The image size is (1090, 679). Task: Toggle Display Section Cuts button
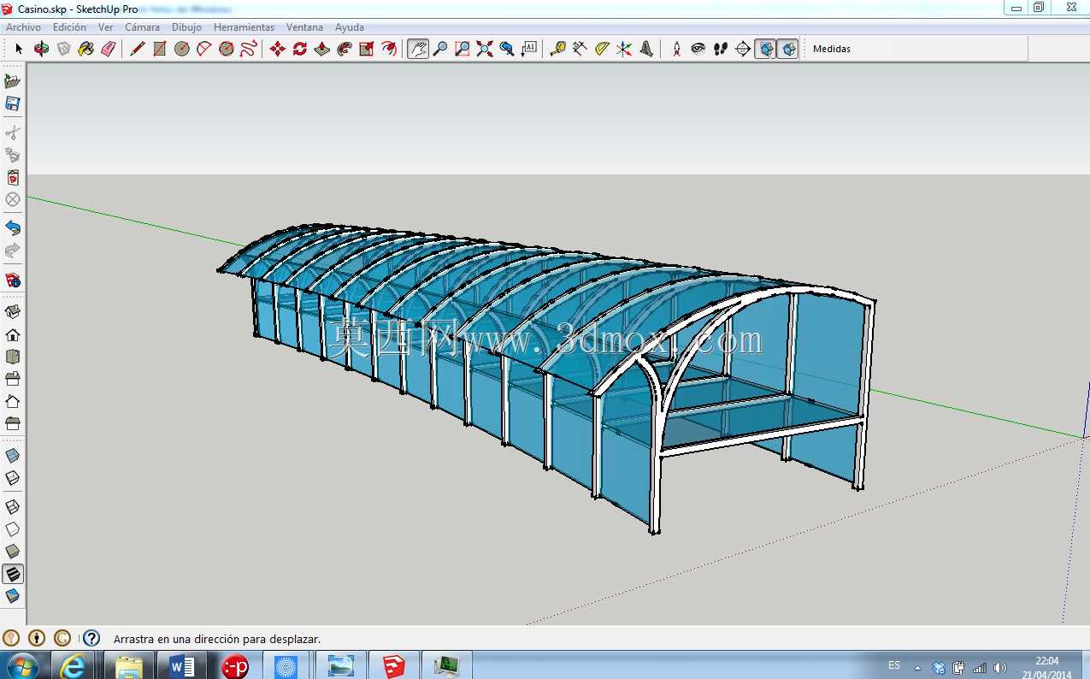pyautogui.click(x=788, y=49)
